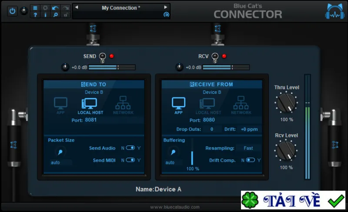This screenshot has width=348, height=212.
Task: Click the TẢI VỀ download button
Action: pyautogui.click(x=293, y=200)
